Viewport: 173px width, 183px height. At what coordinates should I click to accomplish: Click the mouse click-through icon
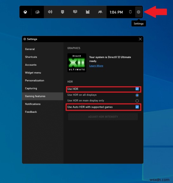130,12
